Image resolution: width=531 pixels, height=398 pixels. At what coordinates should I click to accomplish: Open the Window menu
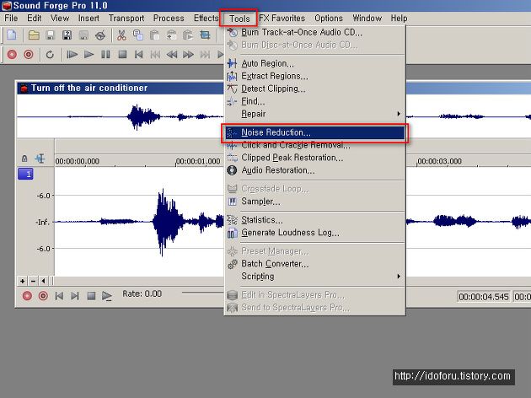tap(367, 18)
